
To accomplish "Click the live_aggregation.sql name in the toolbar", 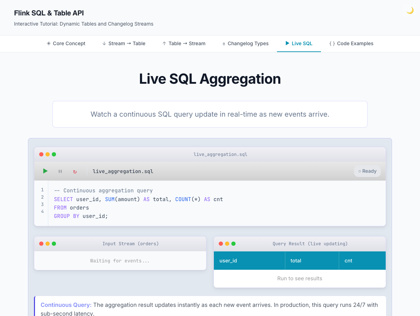I will [122, 171].
